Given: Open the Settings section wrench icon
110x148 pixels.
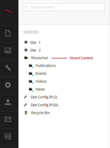Looking at the screenshot, I should click(x=8, y=68).
